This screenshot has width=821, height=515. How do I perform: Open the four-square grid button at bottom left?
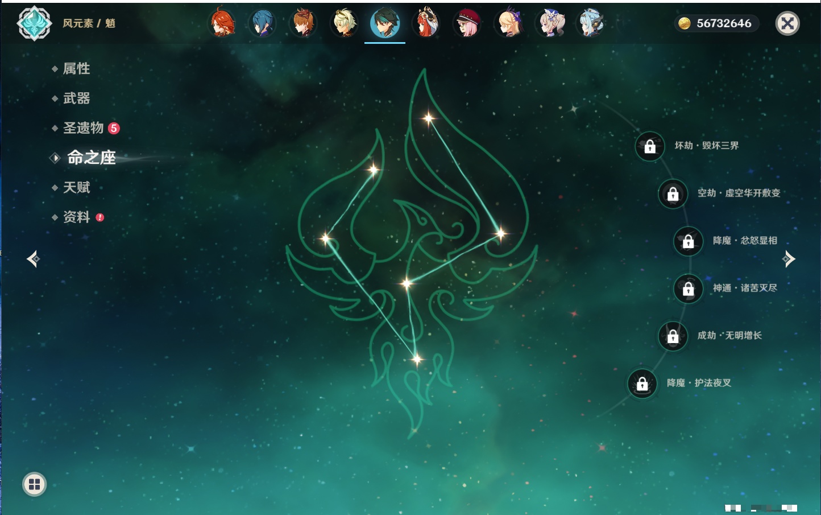34,484
